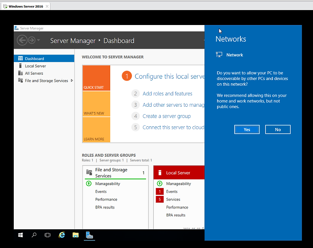Select the LEARN MORE tile
The height and width of the screenshot is (248, 313).
96,130
